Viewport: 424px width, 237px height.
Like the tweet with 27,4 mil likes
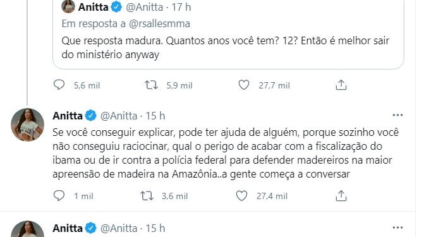241,196
